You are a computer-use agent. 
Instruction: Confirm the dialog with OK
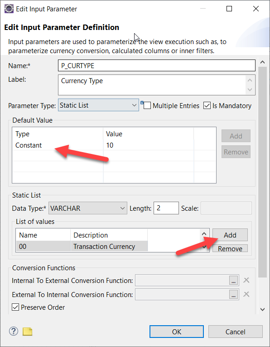pos(177,332)
